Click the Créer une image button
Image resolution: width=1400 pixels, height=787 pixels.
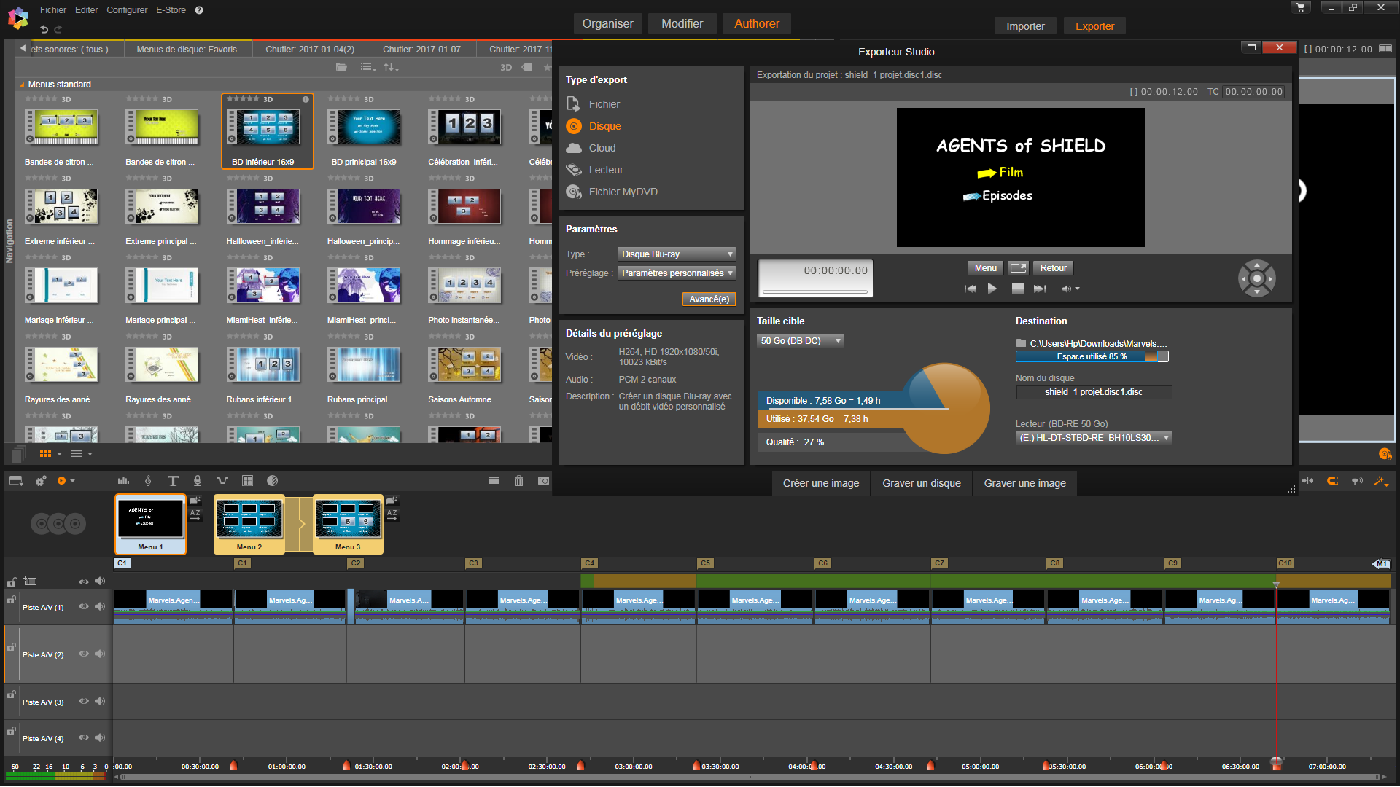(821, 483)
